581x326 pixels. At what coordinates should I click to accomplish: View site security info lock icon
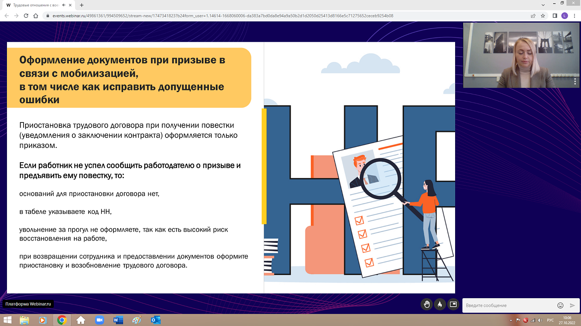tap(48, 16)
